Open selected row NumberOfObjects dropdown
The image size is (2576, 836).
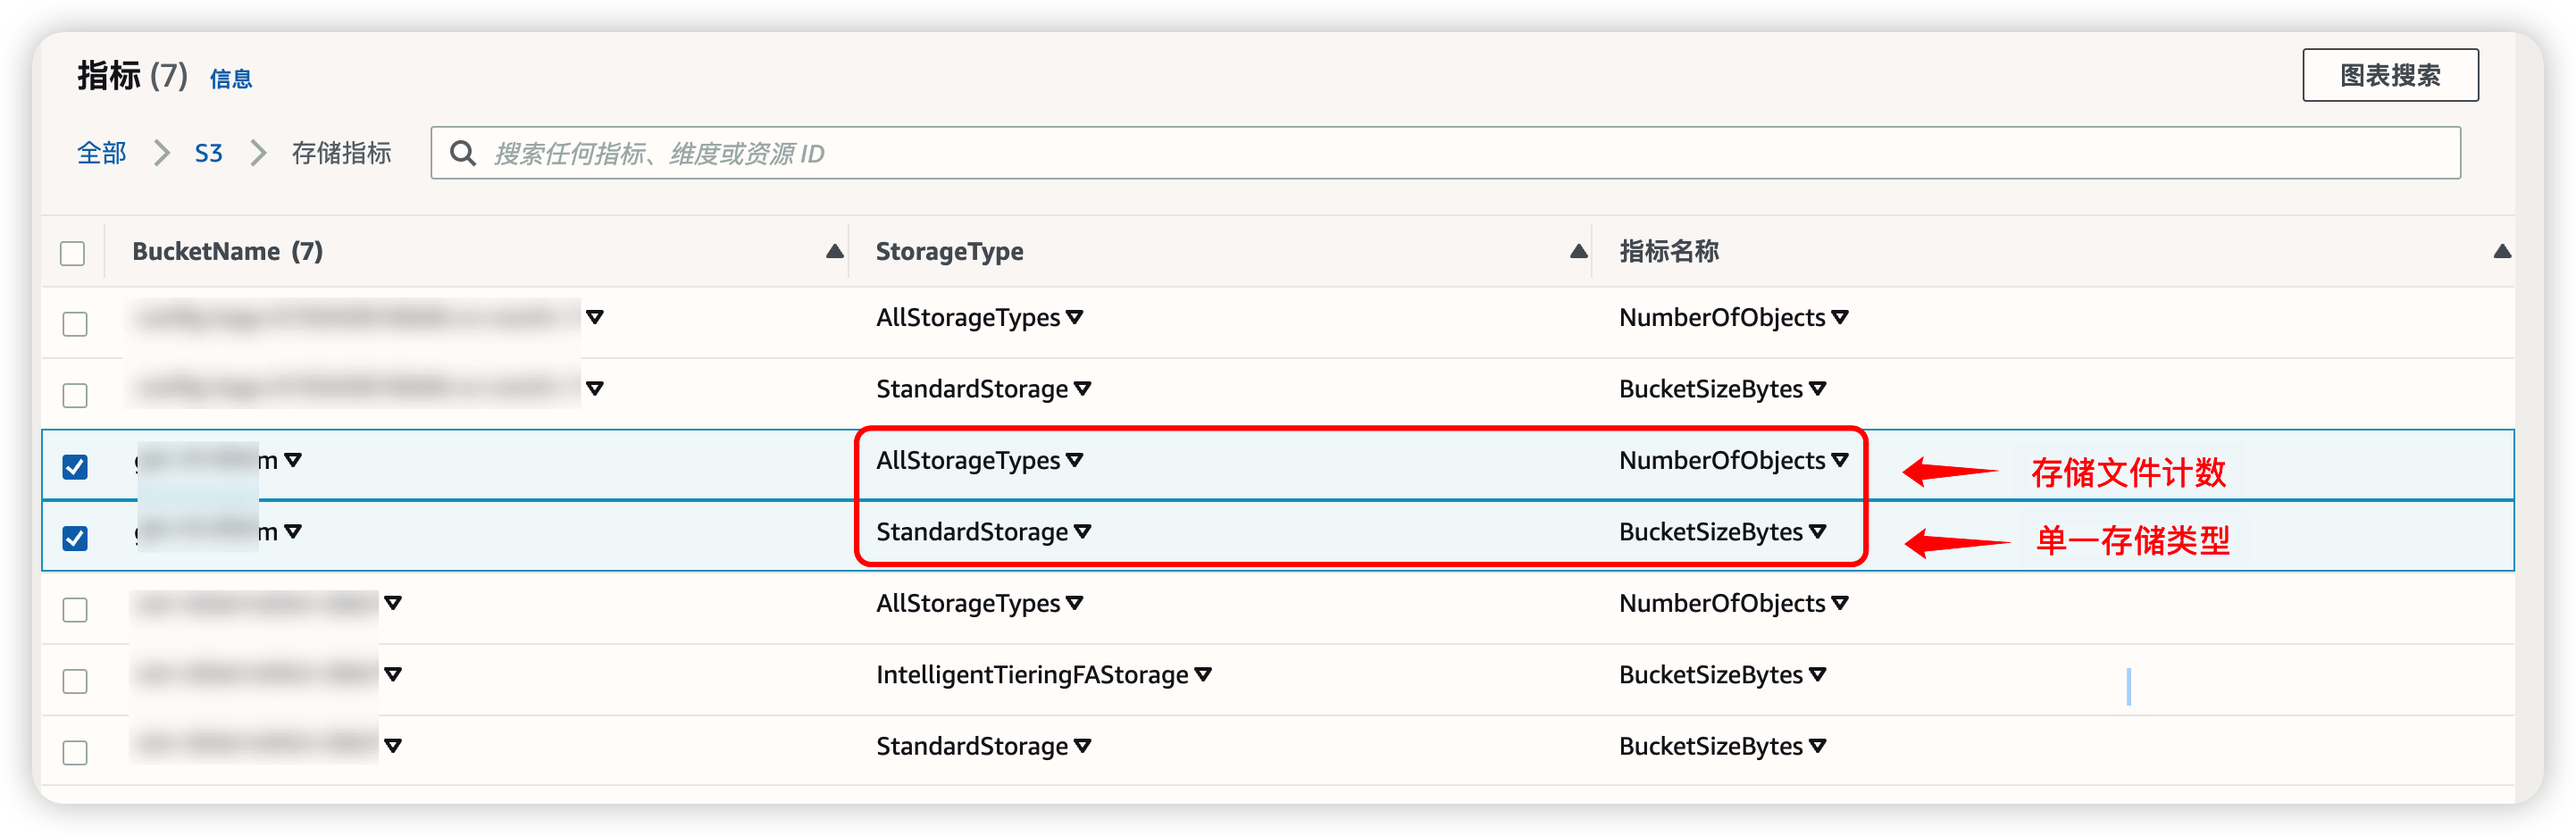pyautogui.click(x=1840, y=461)
